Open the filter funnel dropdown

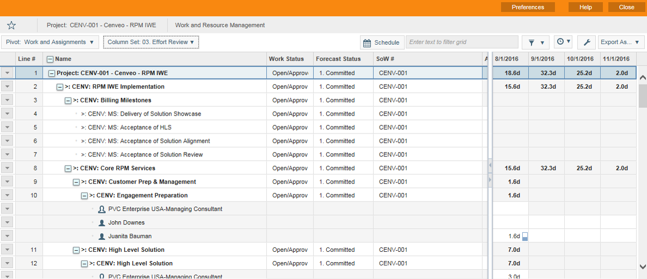535,42
